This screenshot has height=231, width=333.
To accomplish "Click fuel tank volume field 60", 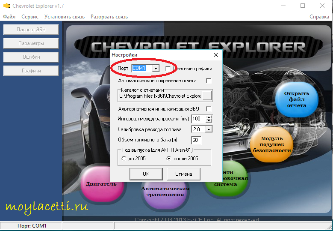I will click(x=196, y=140).
